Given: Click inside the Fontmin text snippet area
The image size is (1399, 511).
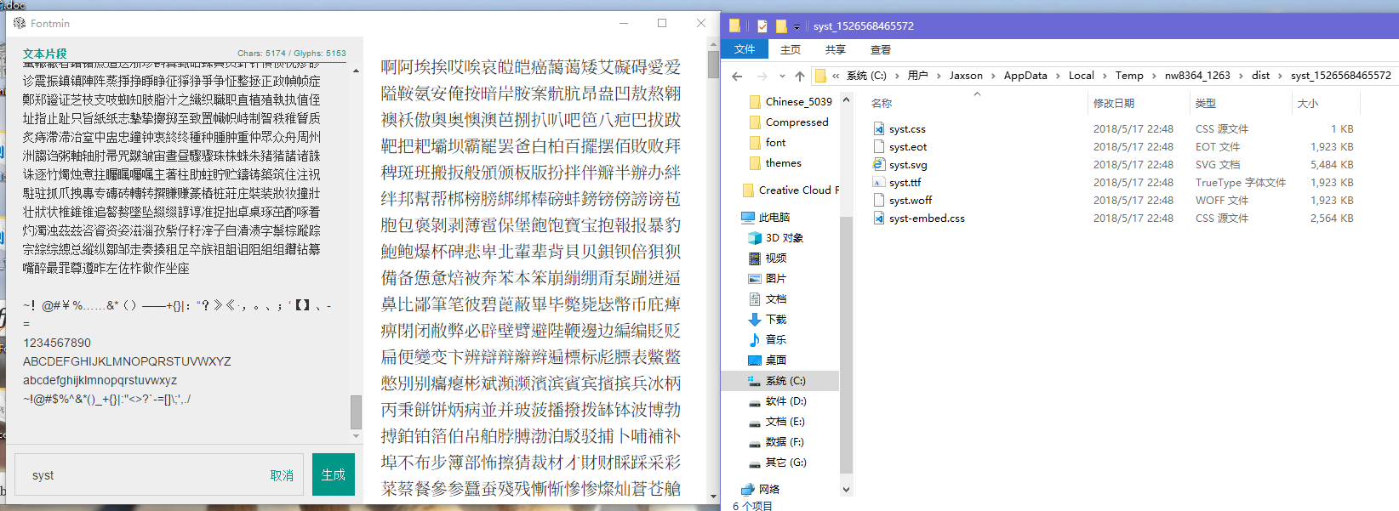Looking at the screenshot, I should (184, 251).
